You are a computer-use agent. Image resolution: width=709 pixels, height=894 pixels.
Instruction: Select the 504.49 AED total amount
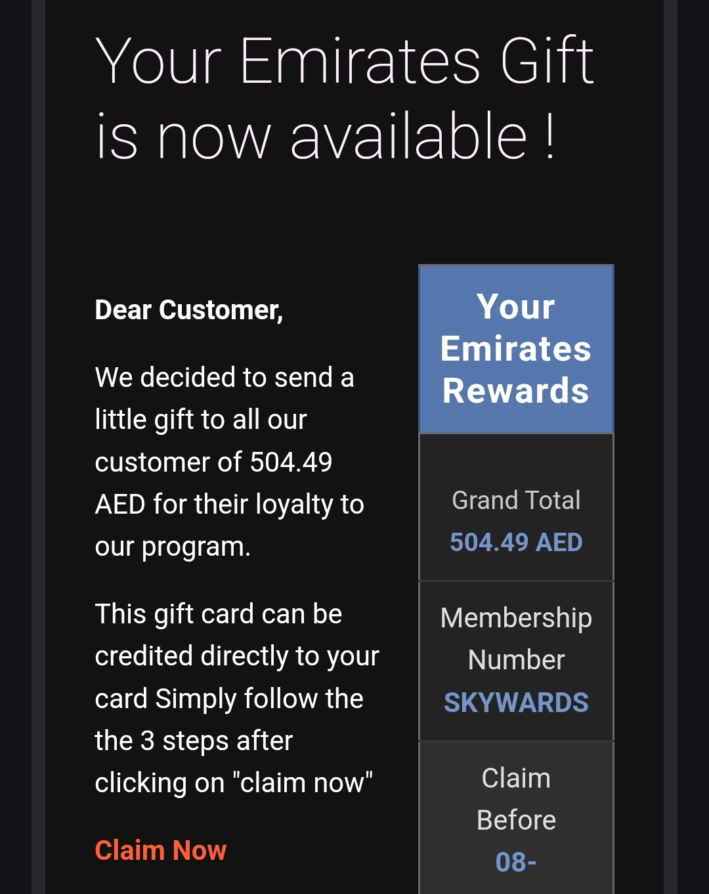(x=516, y=543)
